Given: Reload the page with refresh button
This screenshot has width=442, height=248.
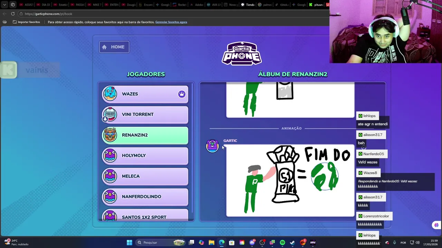Looking at the screenshot, I should [x=13, y=14].
